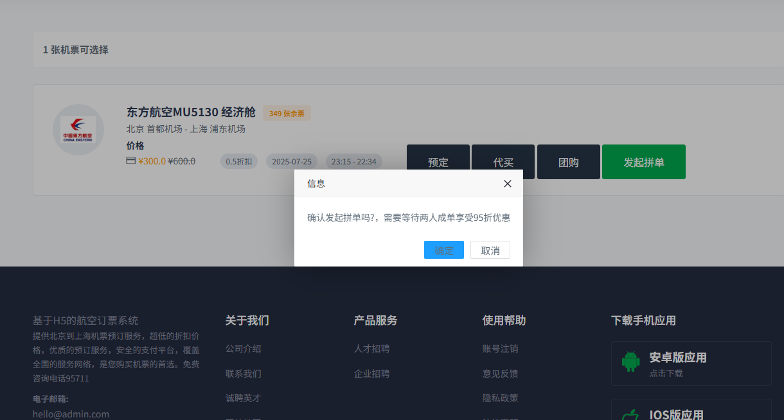Click the 预定 booking button
Viewport: 784px width, 420px height.
click(438, 162)
